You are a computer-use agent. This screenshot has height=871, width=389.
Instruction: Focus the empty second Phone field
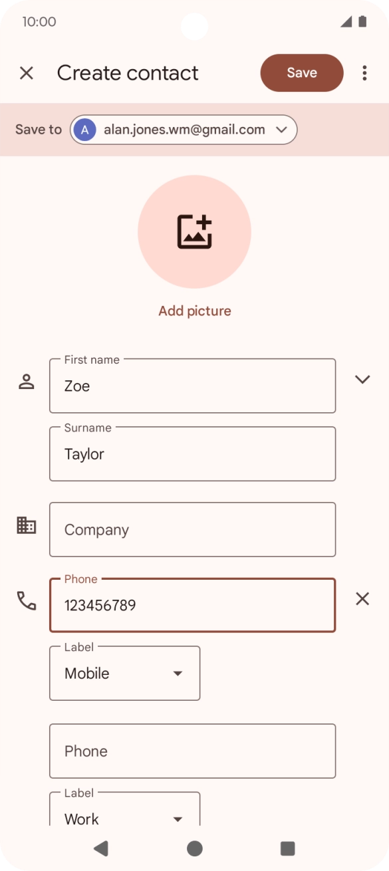[x=193, y=751]
